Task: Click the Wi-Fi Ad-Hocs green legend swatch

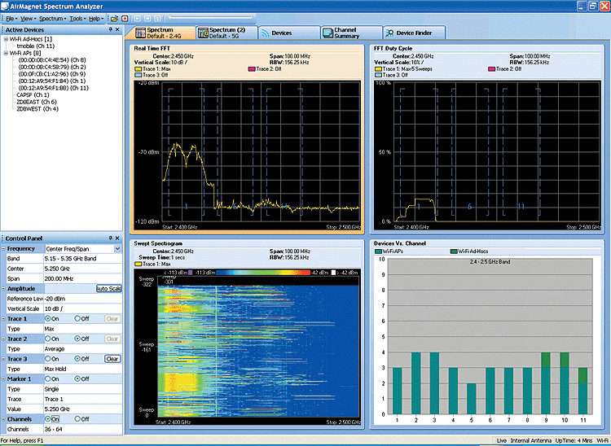Action: click(x=454, y=251)
